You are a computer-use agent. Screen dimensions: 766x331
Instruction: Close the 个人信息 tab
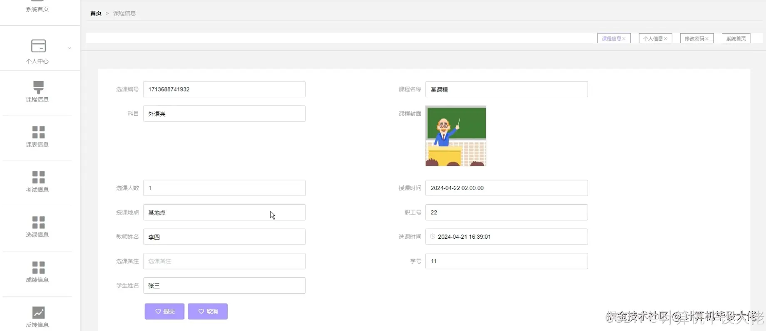(665, 39)
